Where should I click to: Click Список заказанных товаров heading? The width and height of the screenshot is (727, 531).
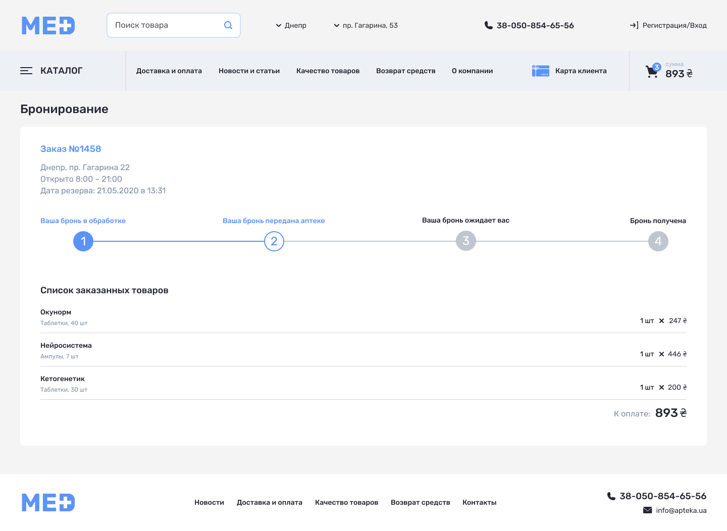click(x=105, y=290)
